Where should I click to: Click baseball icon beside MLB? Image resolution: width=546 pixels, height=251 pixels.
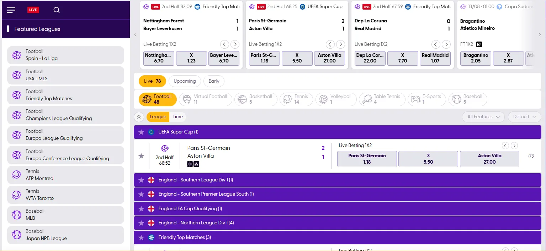16,215
